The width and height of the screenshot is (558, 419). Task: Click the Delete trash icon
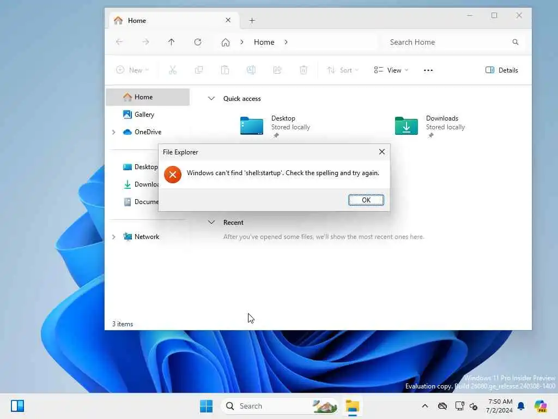pyautogui.click(x=303, y=70)
